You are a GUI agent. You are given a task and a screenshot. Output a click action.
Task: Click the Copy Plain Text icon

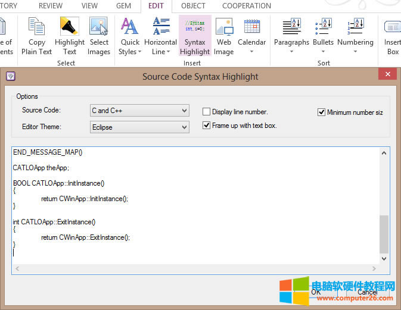[37, 27]
